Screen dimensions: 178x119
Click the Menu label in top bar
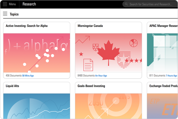point(12,4)
